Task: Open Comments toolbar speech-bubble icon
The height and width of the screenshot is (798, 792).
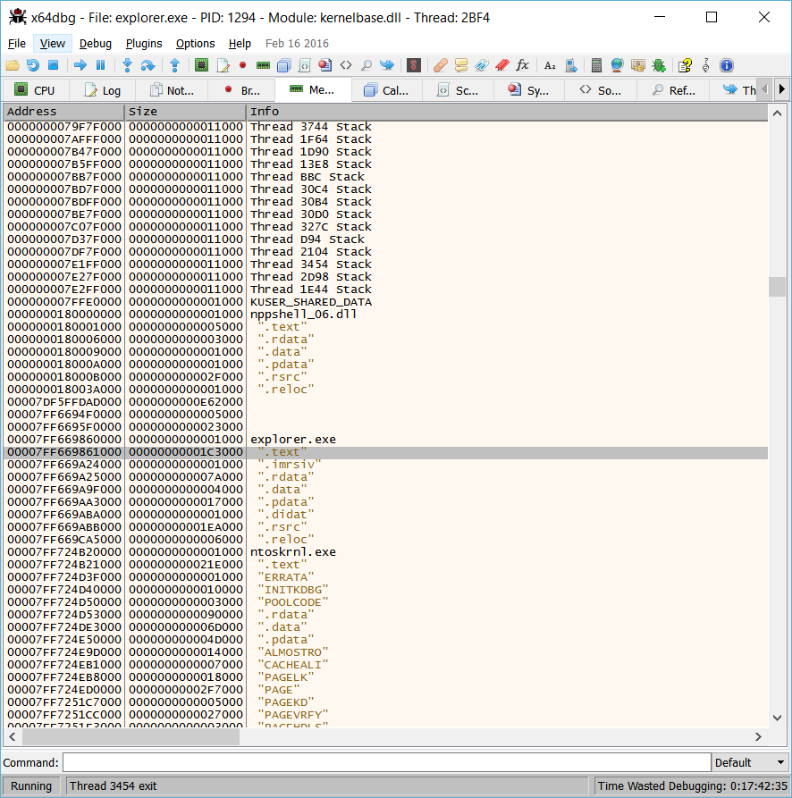Action: pyautogui.click(x=461, y=65)
